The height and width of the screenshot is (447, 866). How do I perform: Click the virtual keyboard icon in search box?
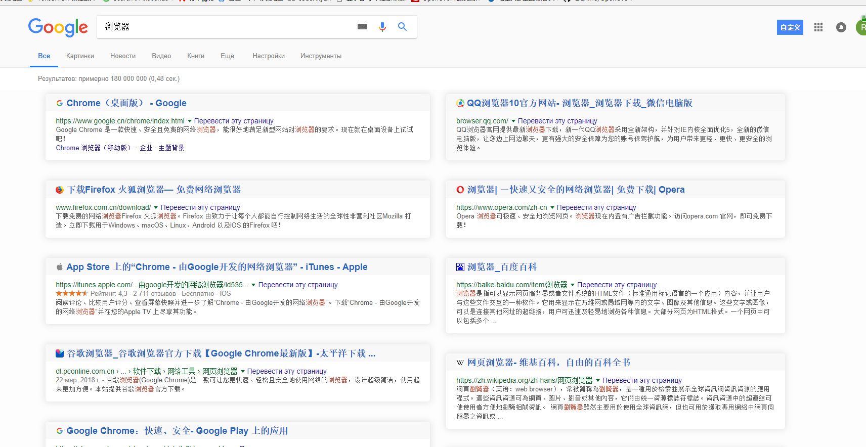[x=362, y=27]
